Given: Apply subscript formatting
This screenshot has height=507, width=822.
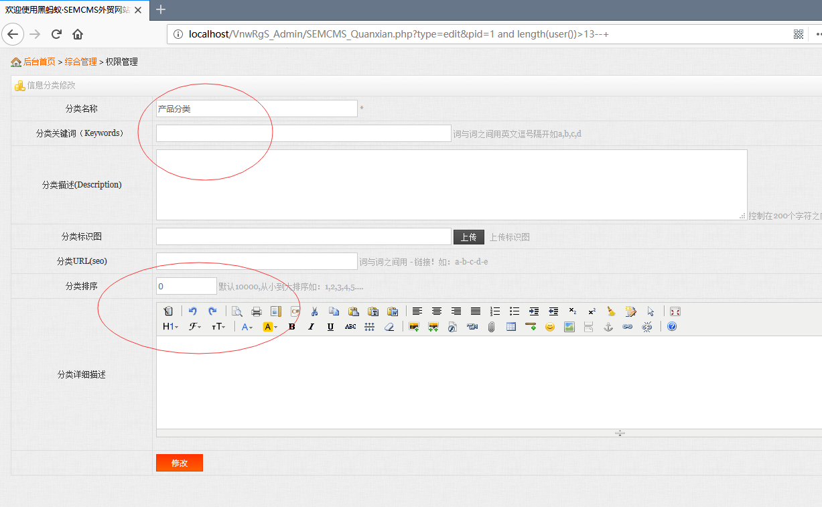Looking at the screenshot, I should tap(573, 311).
